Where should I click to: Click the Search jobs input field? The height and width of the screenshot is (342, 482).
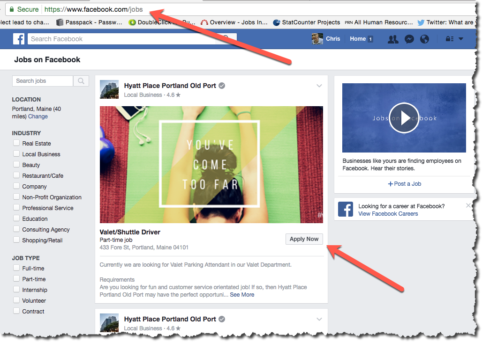(42, 80)
